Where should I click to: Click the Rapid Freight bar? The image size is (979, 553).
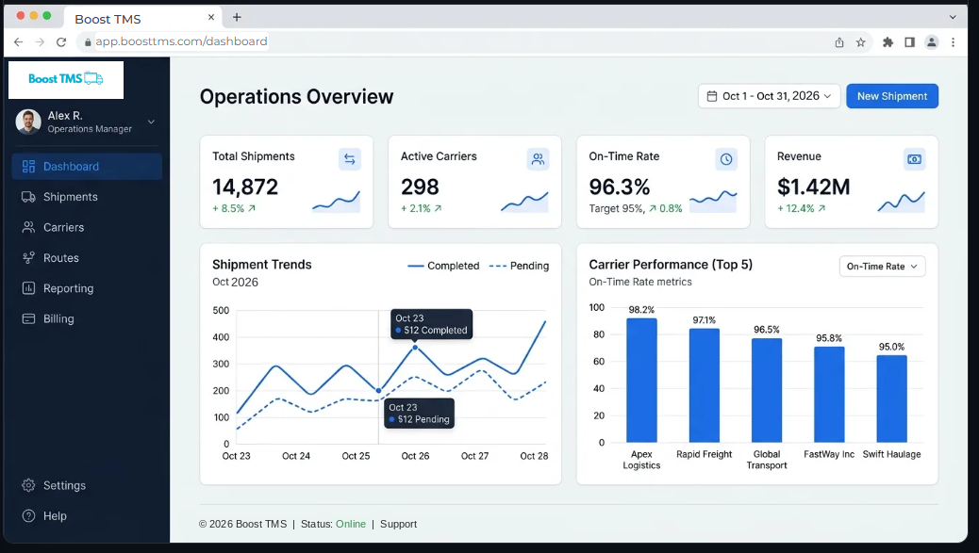tap(705, 385)
